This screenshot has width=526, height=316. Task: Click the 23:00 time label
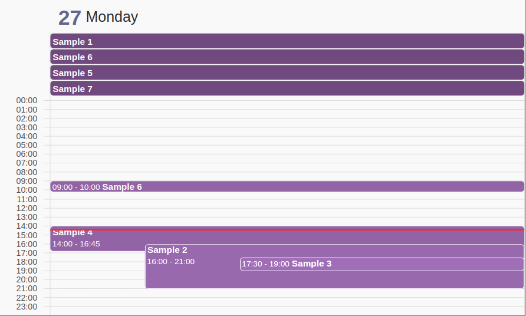click(27, 307)
